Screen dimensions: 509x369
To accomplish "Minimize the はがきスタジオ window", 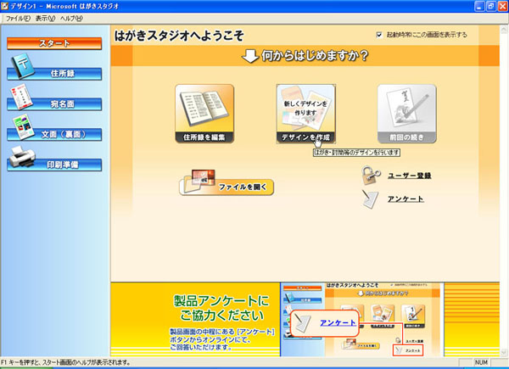I will [x=480, y=6].
